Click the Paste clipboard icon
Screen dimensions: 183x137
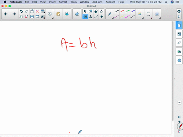[32, 11]
